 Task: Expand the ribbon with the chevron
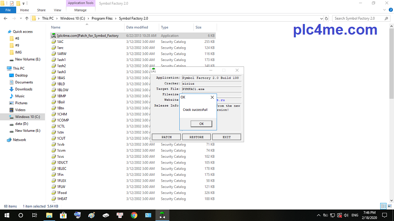pyautogui.click(x=385, y=10)
